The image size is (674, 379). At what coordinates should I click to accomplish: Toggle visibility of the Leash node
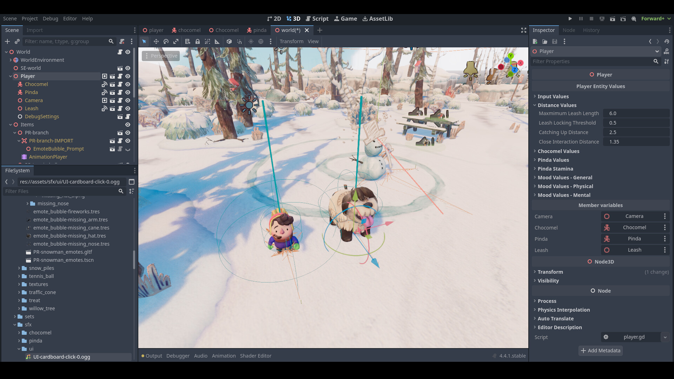(x=128, y=108)
